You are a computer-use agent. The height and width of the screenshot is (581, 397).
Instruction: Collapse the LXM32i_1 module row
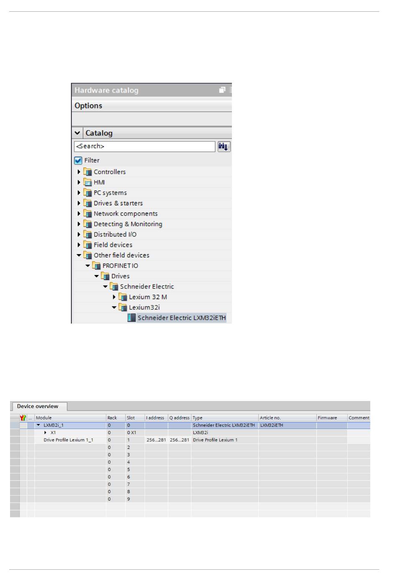click(x=38, y=425)
